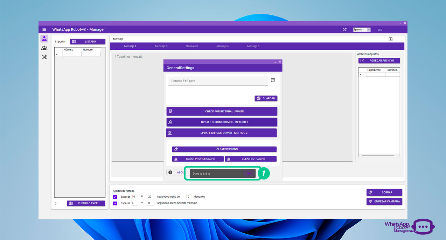
Task: Close the GeneralSettings dialog
Action: pyautogui.click(x=280, y=62)
